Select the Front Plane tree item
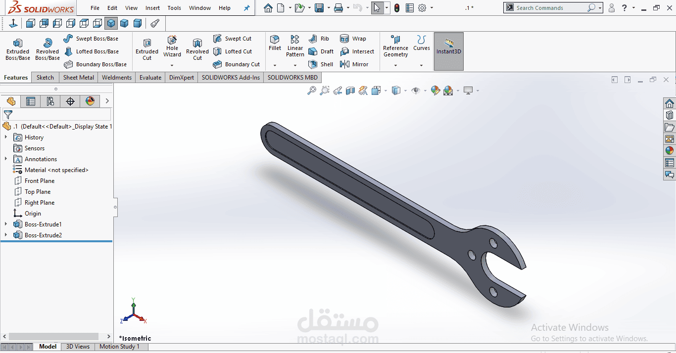Image resolution: width=676 pixels, height=353 pixels. [x=40, y=181]
